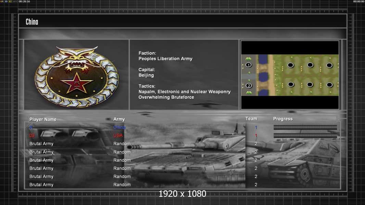Select 'Peoples Liberation Army' text

click(x=165, y=59)
